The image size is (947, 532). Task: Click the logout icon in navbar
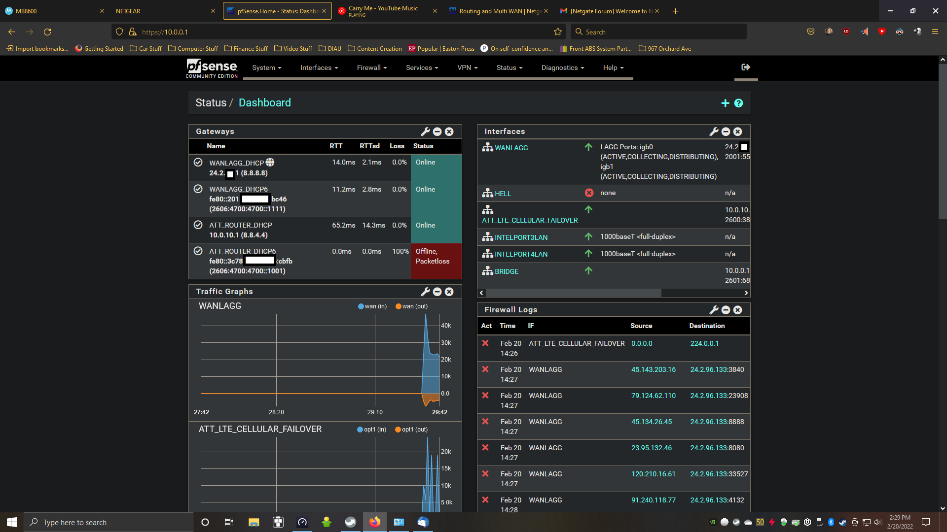click(746, 67)
